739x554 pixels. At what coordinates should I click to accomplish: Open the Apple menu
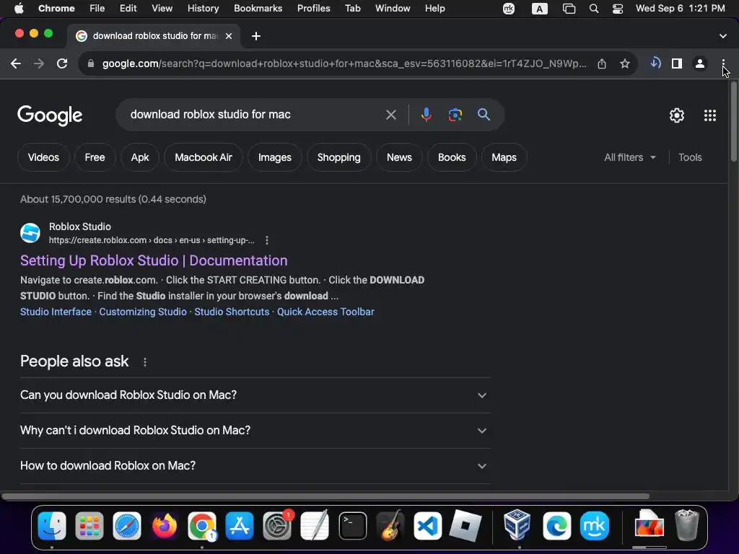19,9
